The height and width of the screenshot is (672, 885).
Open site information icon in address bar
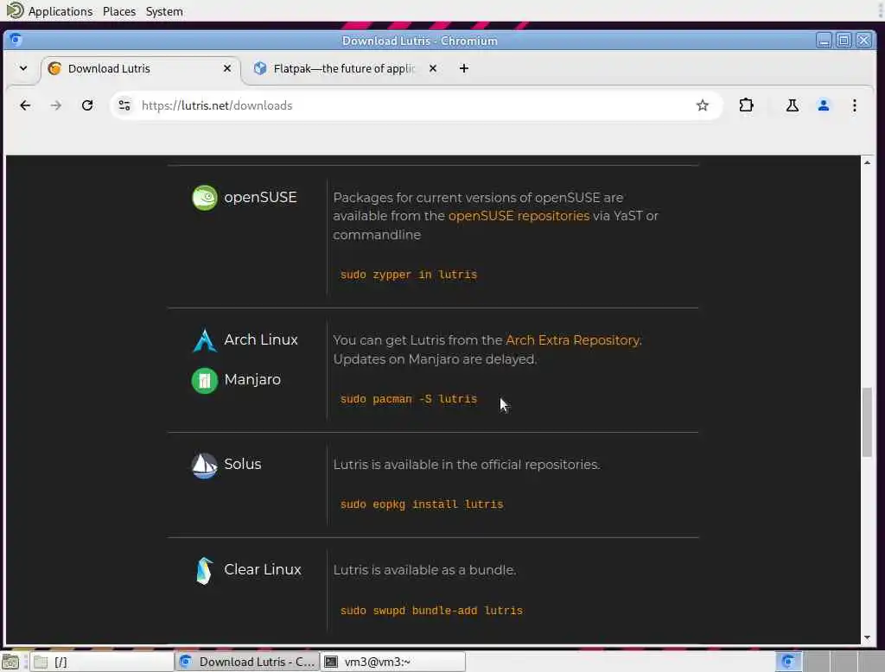124,105
